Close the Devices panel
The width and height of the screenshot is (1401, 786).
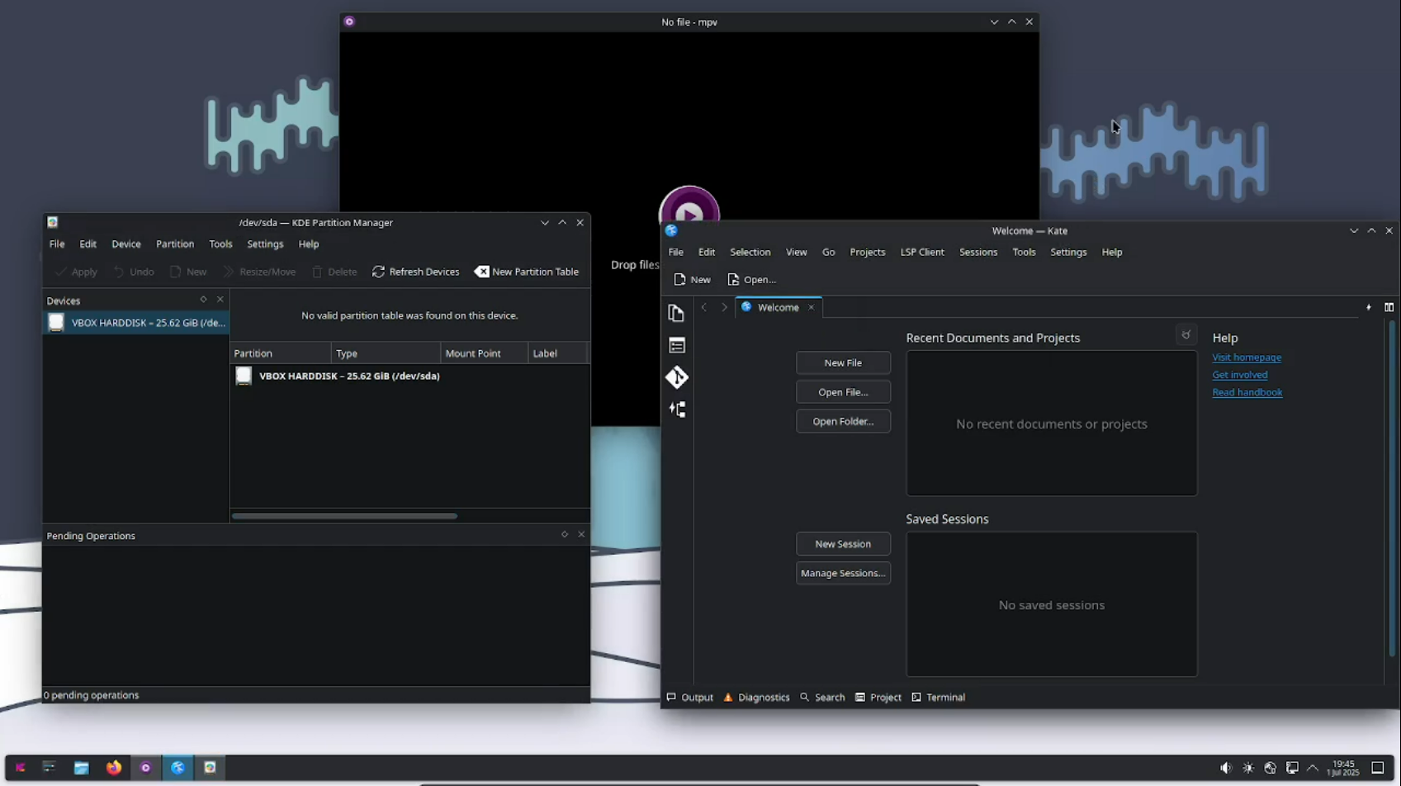[x=220, y=300]
